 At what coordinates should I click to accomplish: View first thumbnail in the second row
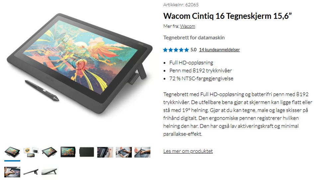pyautogui.click(x=12, y=172)
